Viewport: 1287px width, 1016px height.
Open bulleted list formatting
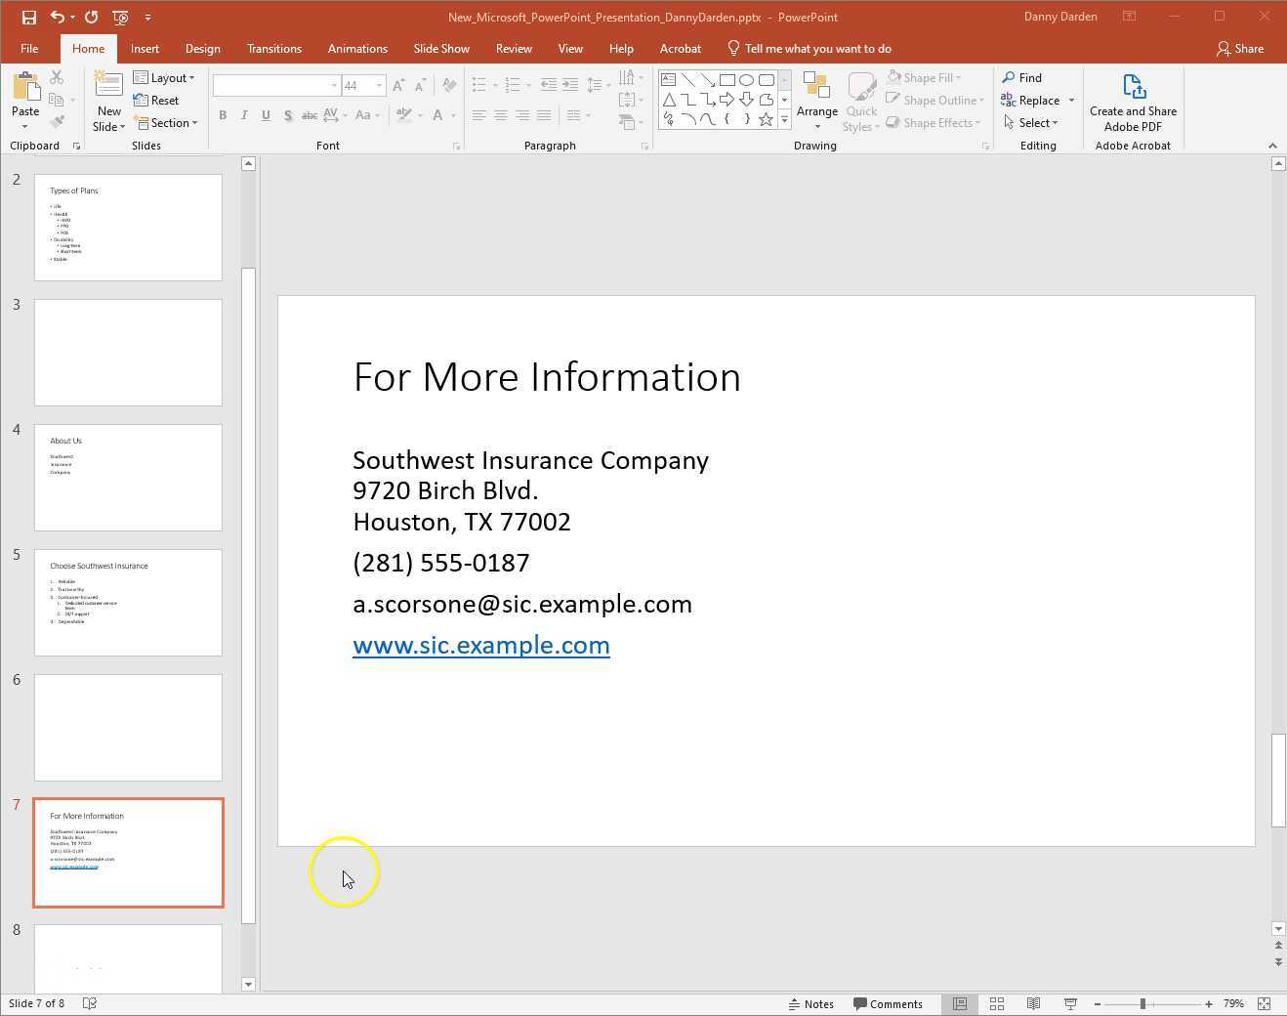(x=477, y=85)
